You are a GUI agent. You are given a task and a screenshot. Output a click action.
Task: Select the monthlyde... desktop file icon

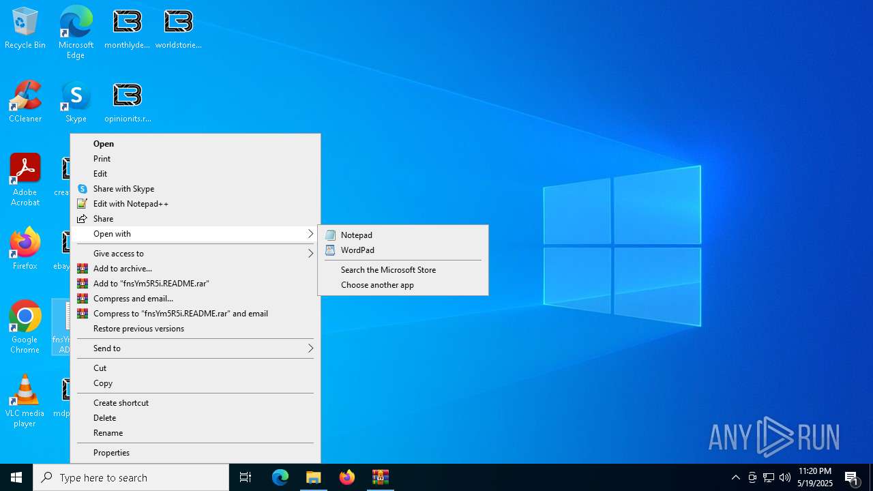pyautogui.click(x=127, y=29)
